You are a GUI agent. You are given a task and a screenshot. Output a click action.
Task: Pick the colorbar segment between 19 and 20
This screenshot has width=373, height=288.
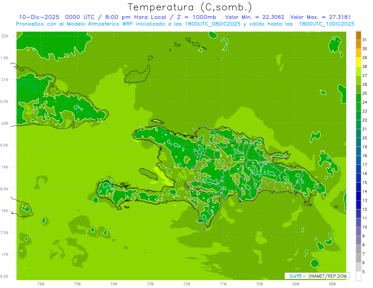pyautogui.click(x=358, y=142)
